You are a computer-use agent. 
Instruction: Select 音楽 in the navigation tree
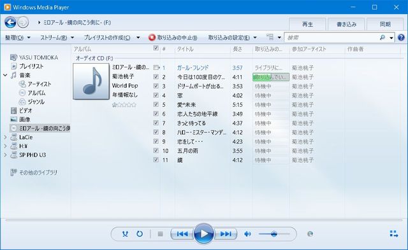click(x=25, y=75)
